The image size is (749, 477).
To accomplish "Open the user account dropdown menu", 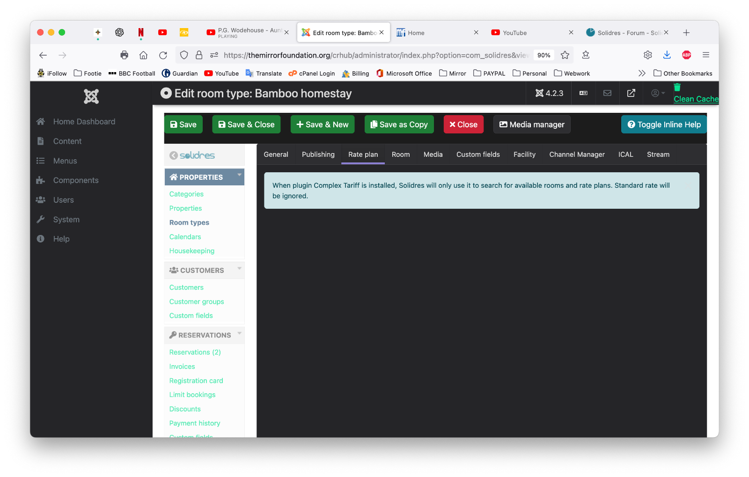I will 658,93.
